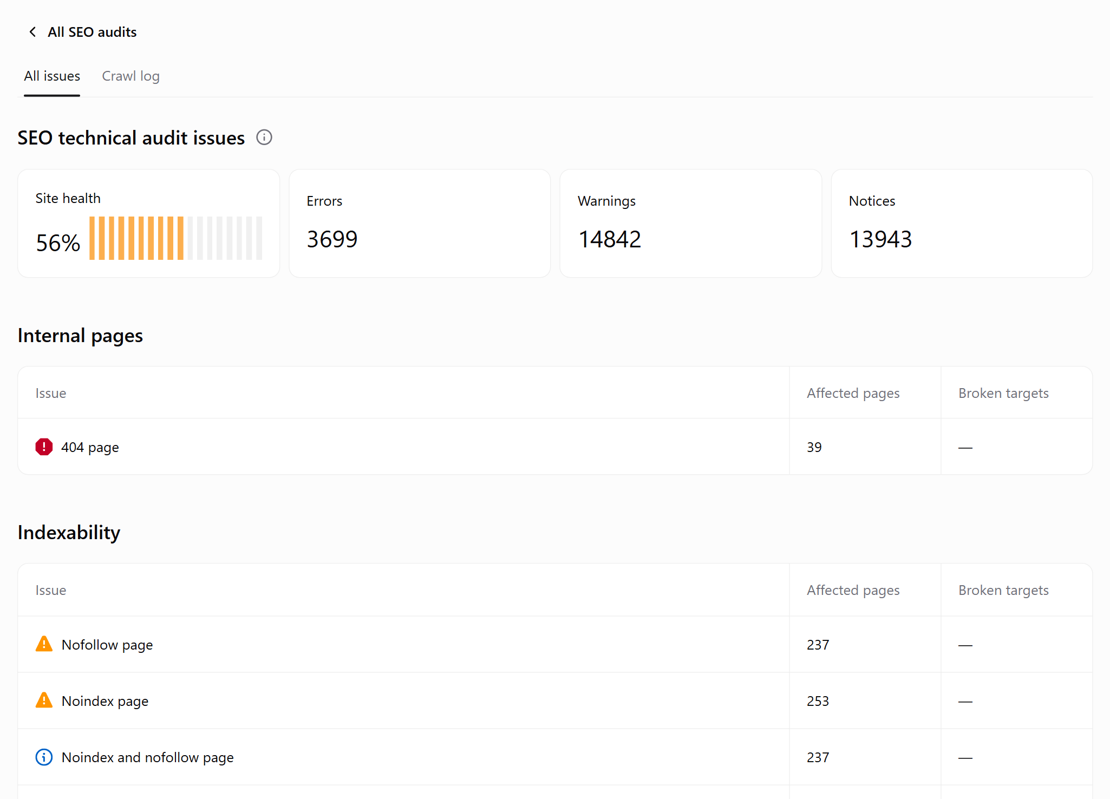The image size is (1110, 799).
Task: Click the 237 value in Nofollow page row
Action: pos(818,645)
